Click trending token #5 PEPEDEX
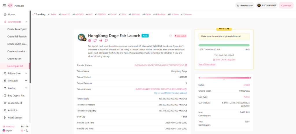This screenshot has height=134, width=296. click(100, 14)
